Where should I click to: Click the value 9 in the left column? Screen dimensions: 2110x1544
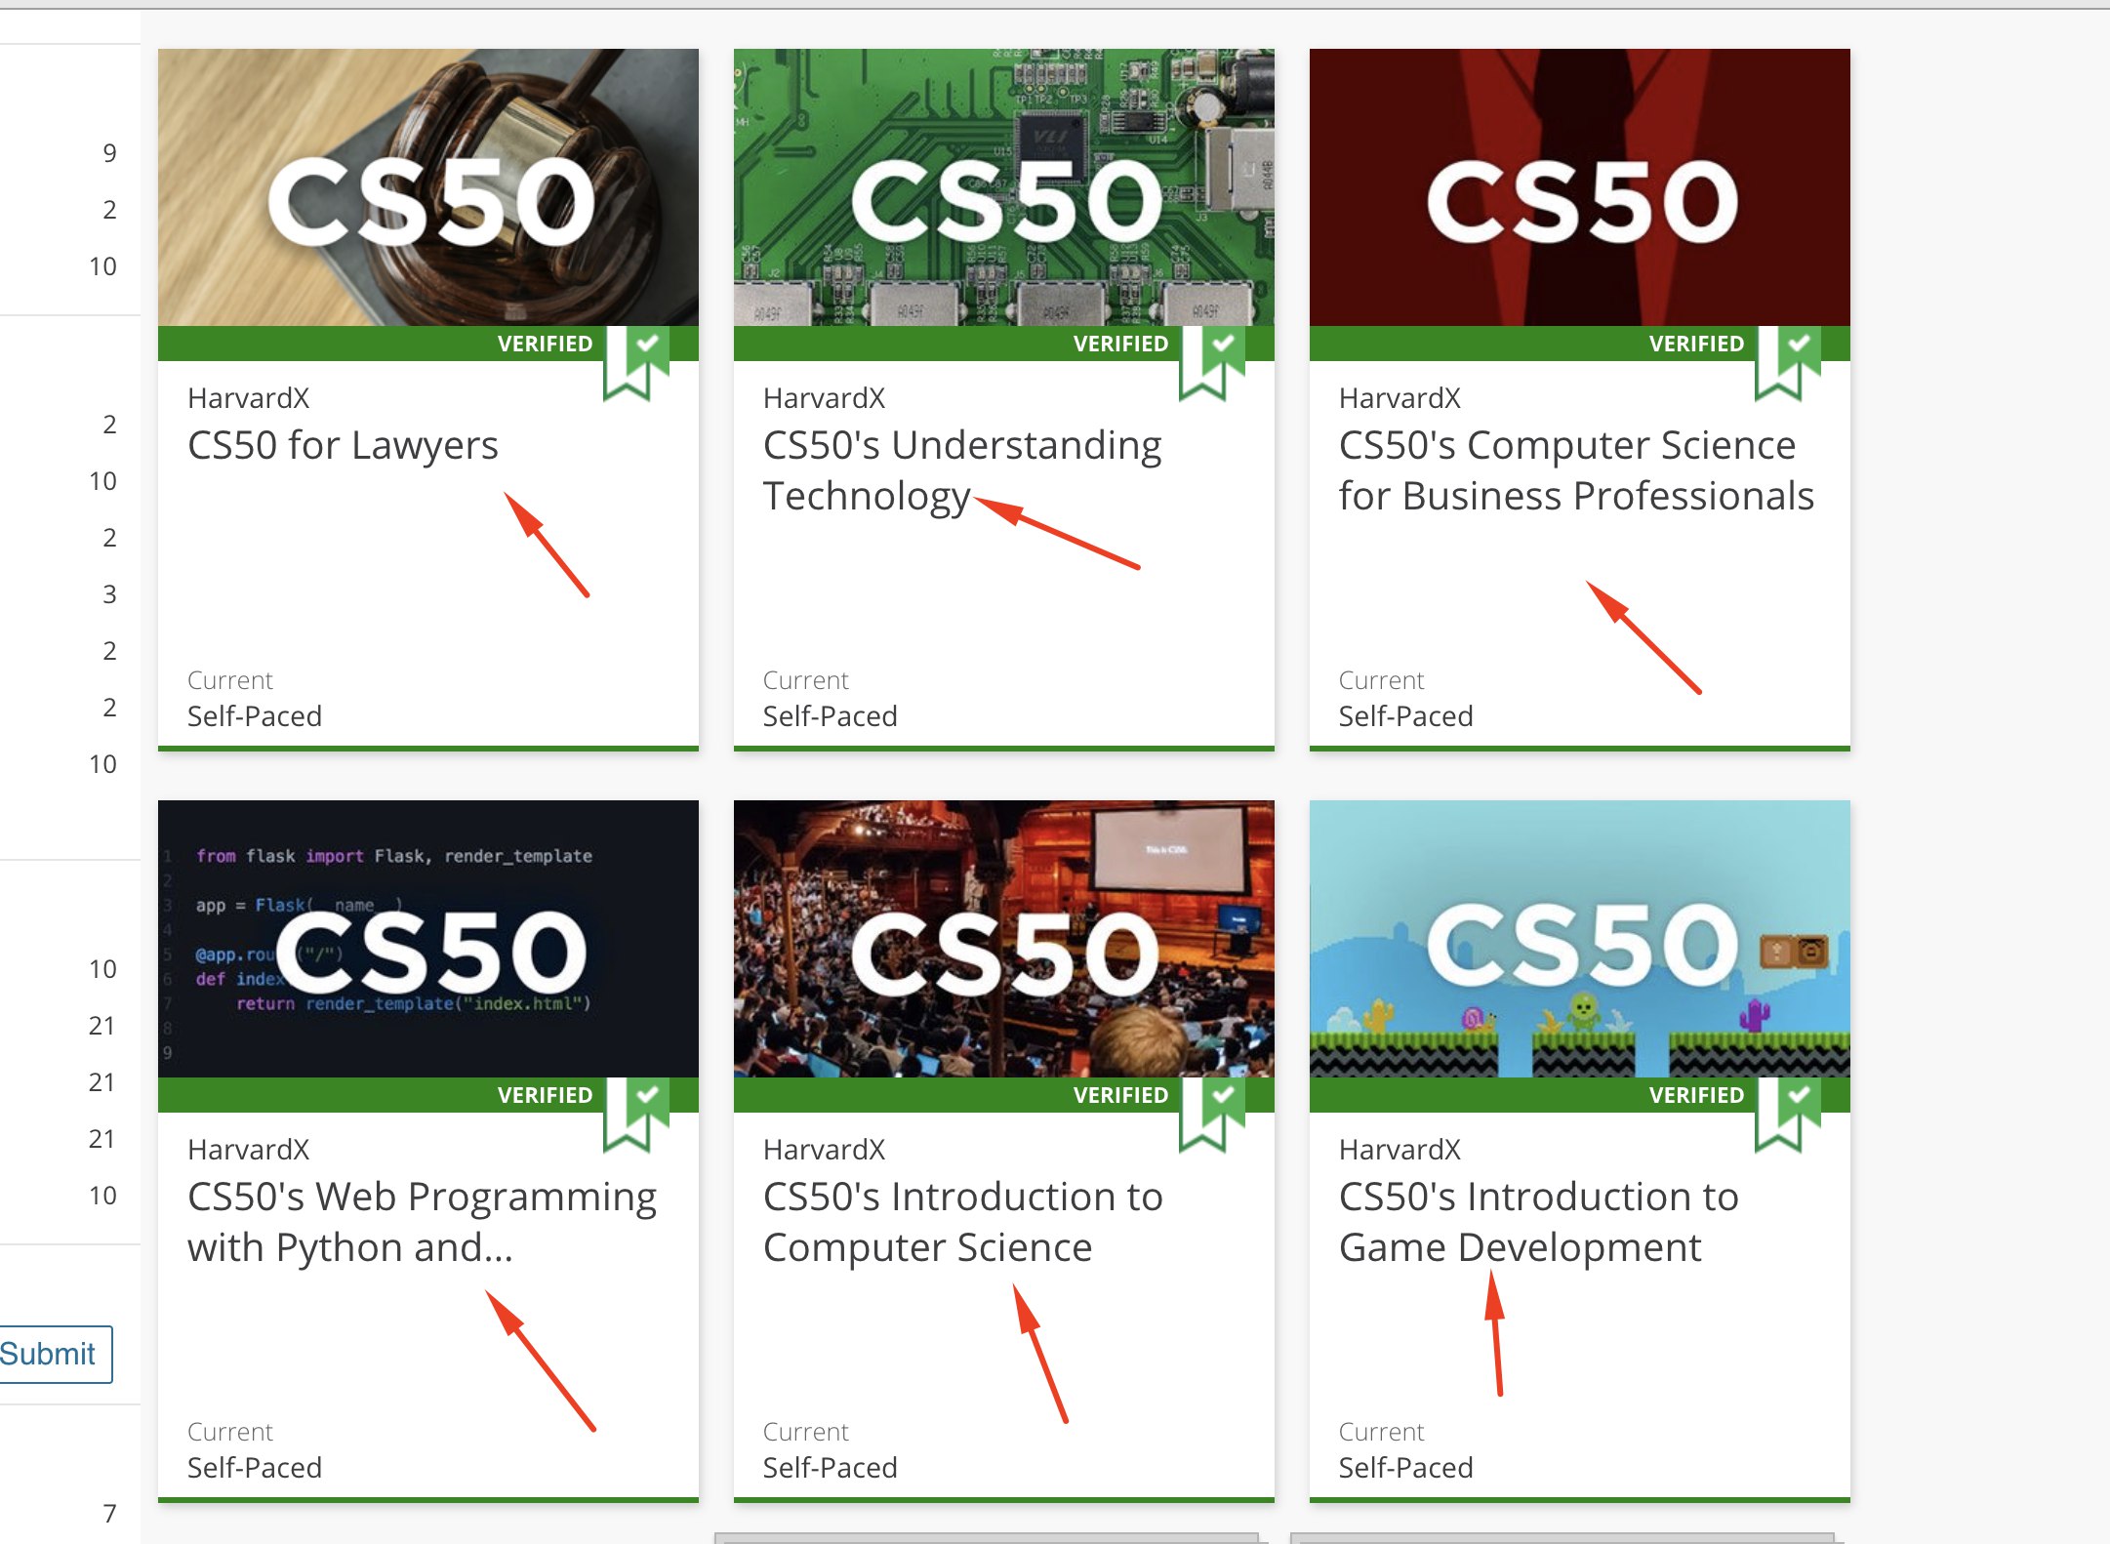point(109,153)
